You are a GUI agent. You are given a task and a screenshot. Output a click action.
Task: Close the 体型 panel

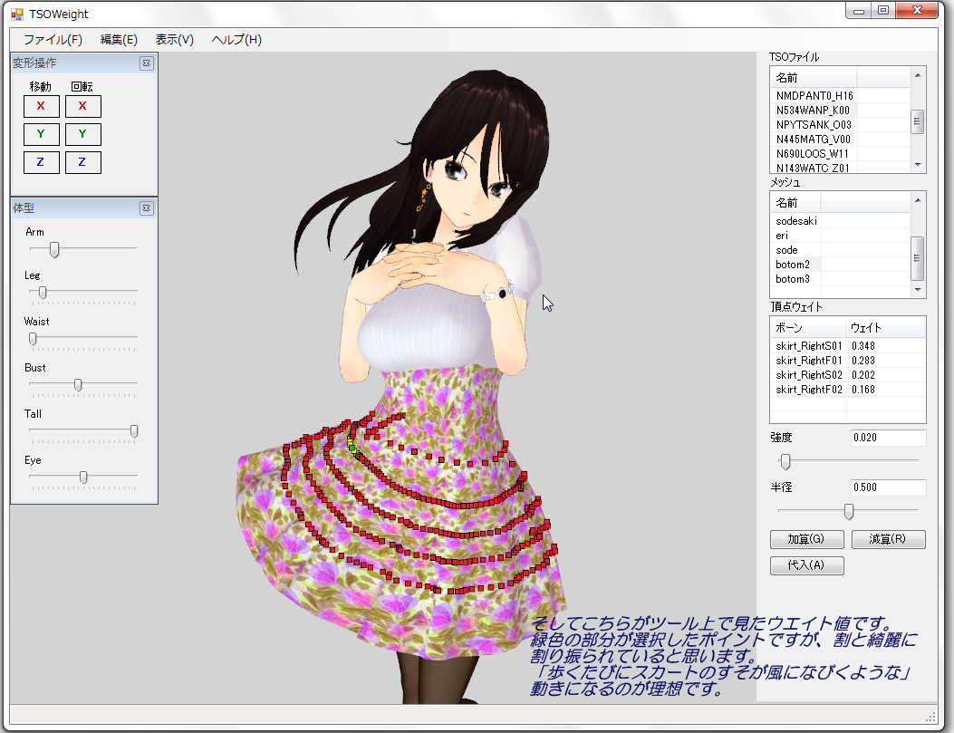146,208
